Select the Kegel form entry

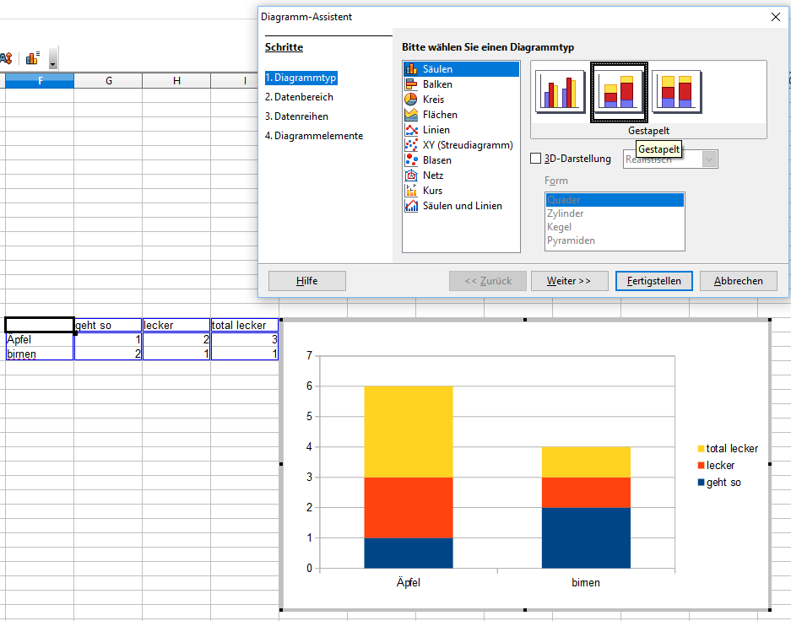point(615,227)
